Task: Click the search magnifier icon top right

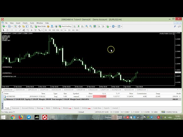Action: coord(175,26)
